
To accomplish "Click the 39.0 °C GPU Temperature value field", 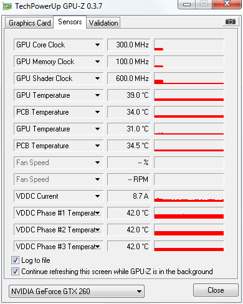I will pyautogui.click(x=129, y=95).
